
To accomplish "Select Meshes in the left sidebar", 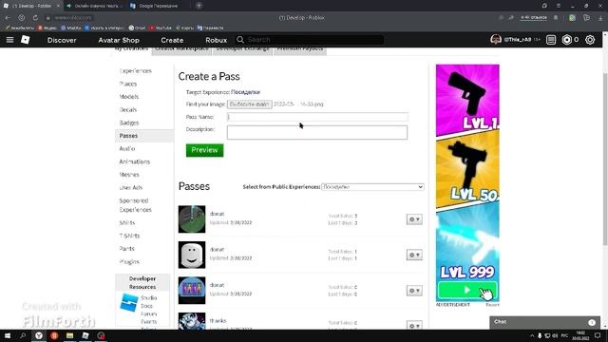I will 129,175.
